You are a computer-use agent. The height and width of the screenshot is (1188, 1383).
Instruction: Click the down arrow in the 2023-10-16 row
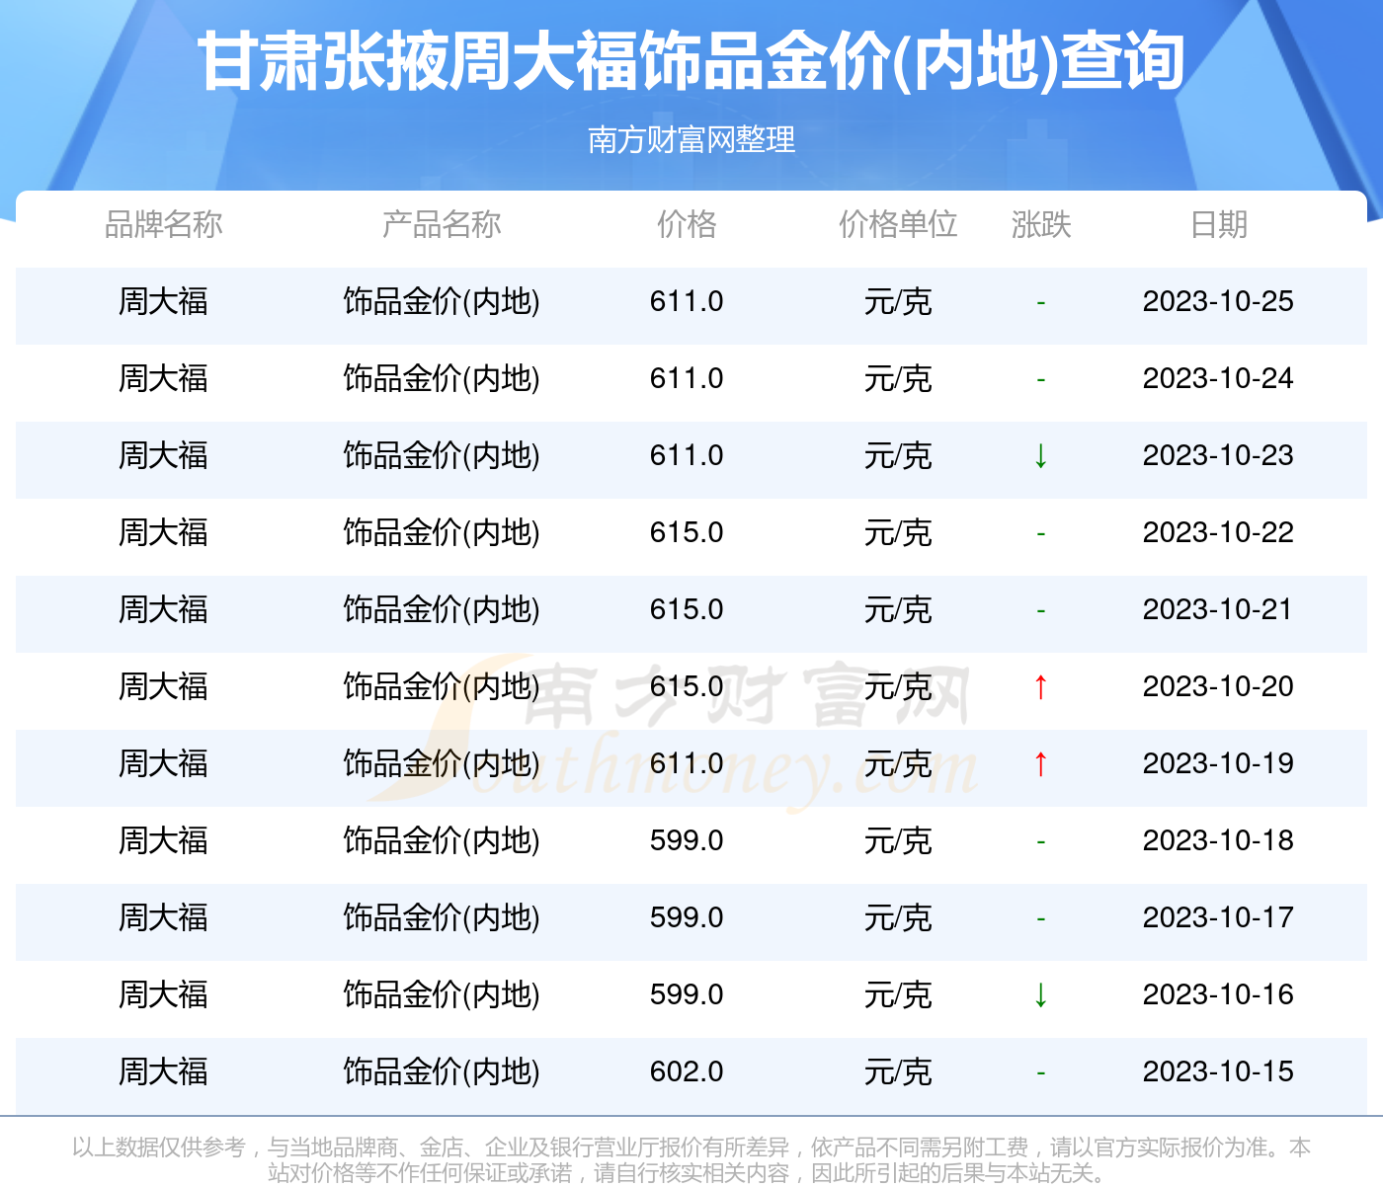(1041, 994)
